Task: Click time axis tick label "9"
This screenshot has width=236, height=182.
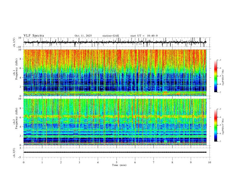Action: pyautogui.click(x=191, y=162)
